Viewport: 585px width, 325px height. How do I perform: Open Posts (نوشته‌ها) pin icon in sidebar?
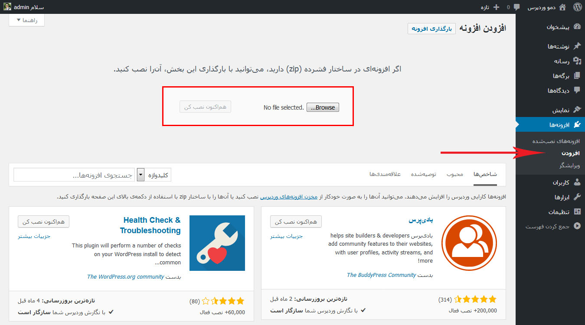(577, 46)
